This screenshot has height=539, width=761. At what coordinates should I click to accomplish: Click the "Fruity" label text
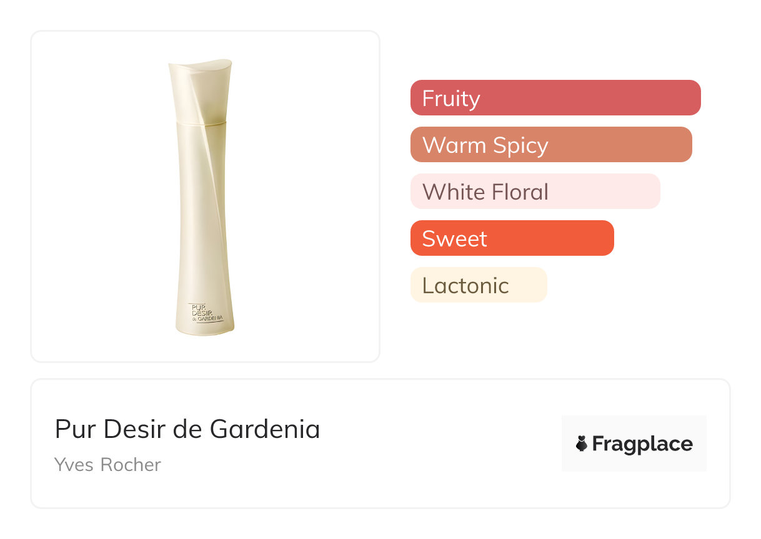450,99
